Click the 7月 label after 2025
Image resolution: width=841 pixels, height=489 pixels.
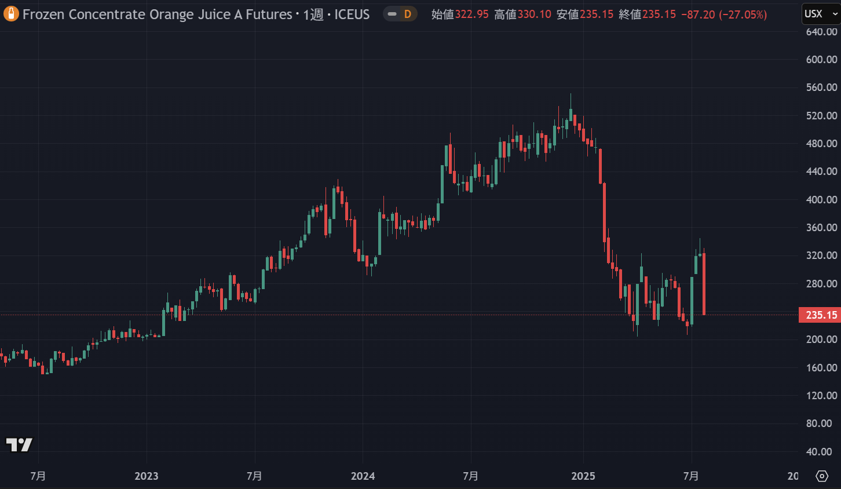(x=691, y=476)
